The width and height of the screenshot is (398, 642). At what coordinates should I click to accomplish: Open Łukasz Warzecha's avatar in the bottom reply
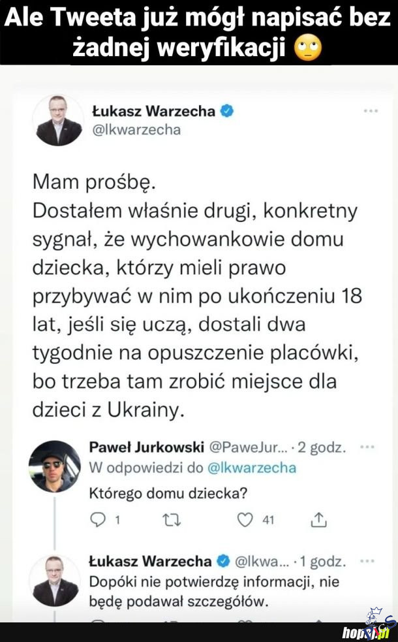[x=54, y=579]
